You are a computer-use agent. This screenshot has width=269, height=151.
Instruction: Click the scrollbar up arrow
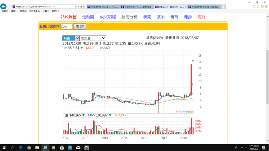pos(268,17)
